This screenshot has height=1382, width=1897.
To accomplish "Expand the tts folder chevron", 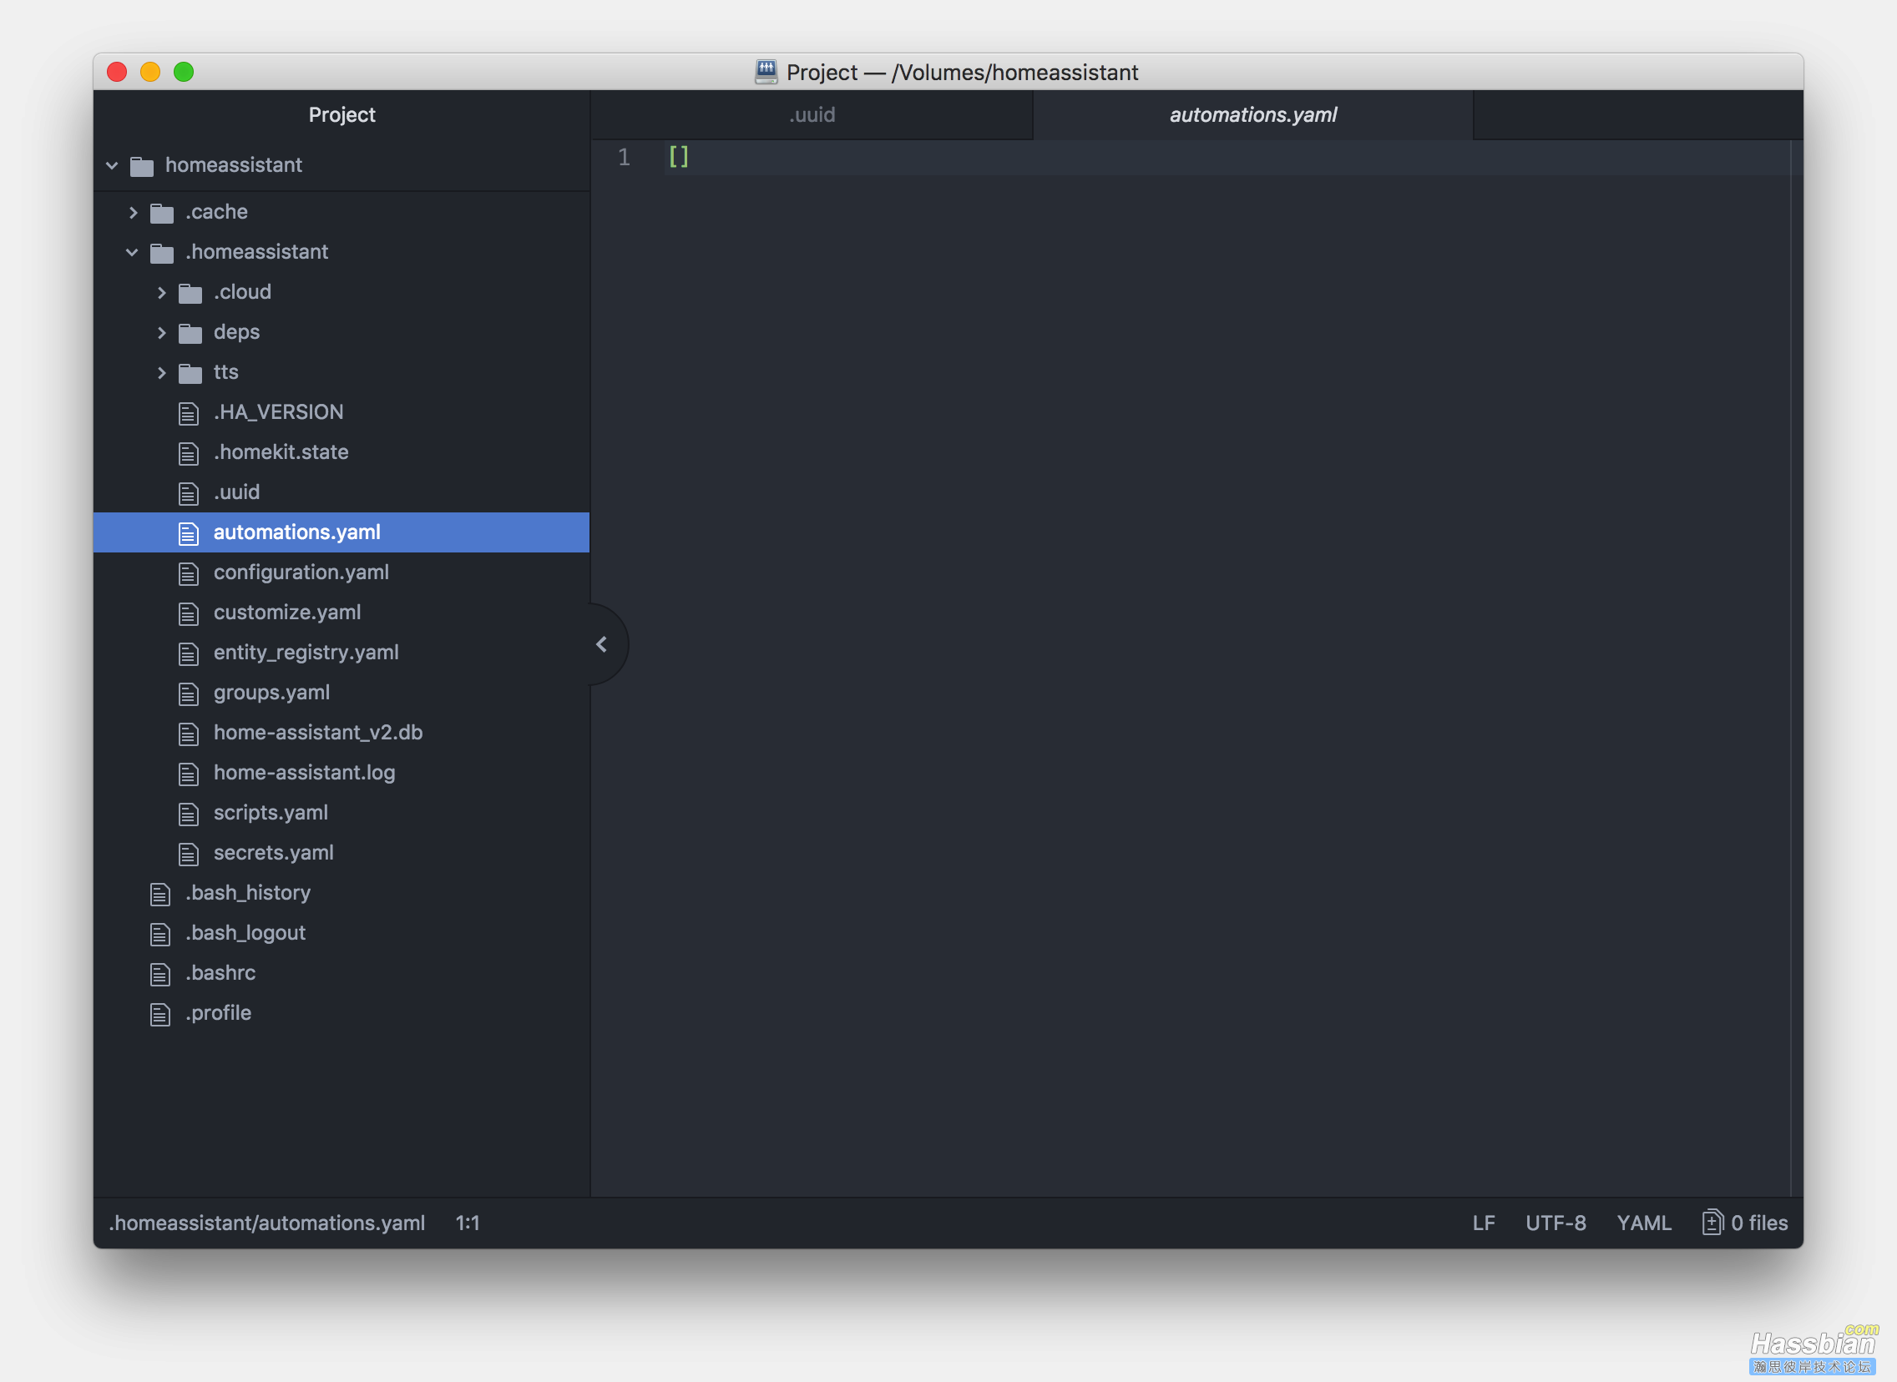I will point(161,373).
